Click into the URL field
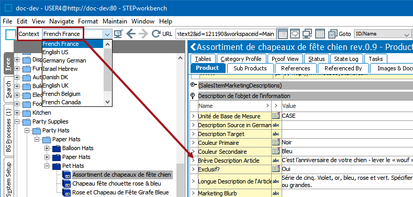This screenshot has width=413, height=197. 226,34
